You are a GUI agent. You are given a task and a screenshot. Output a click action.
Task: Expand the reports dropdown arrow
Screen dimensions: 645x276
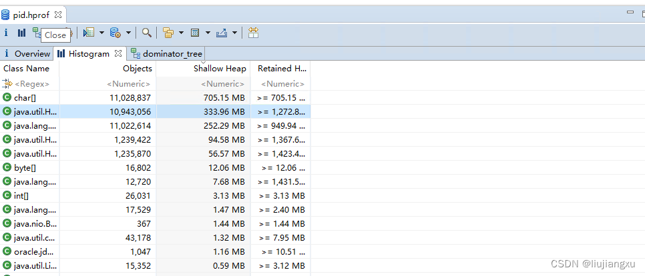[x=101, y=33]
